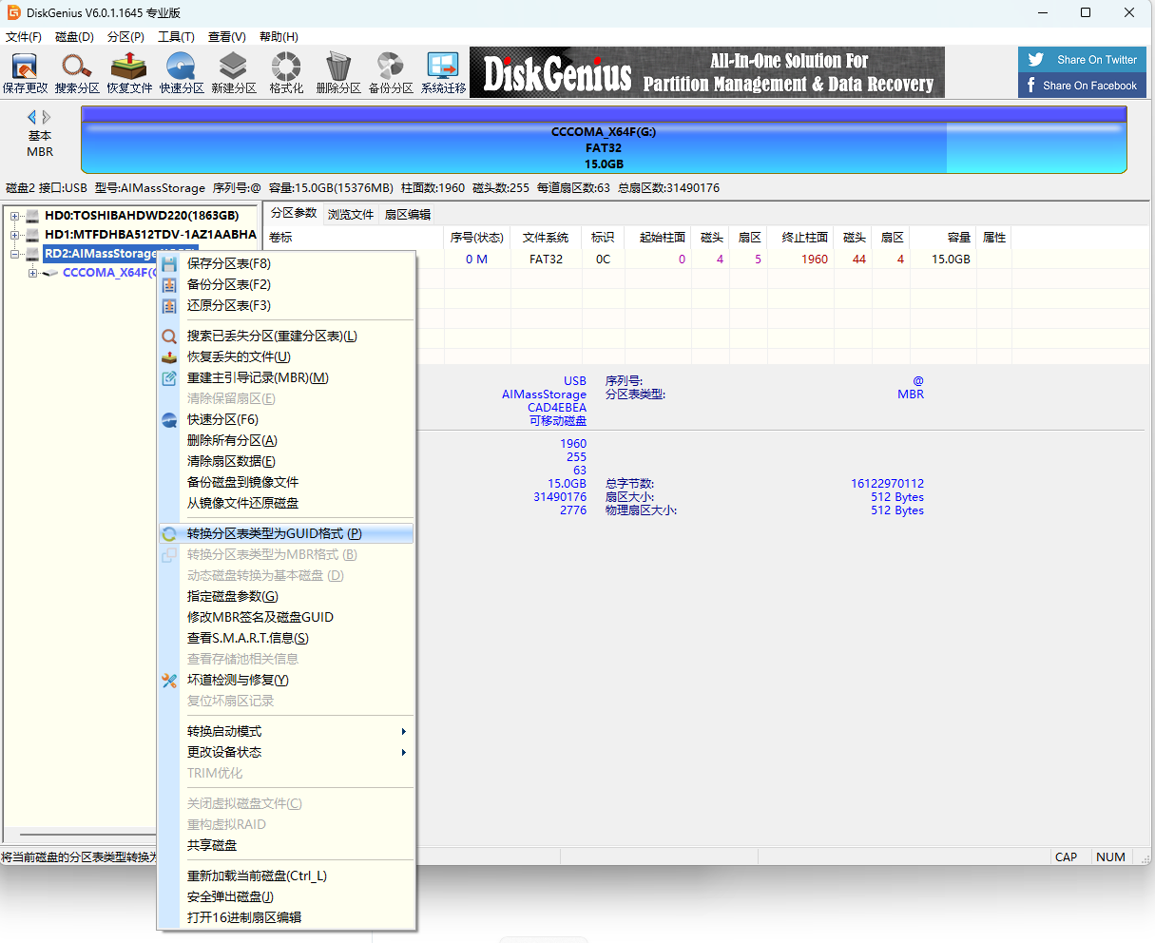Switch to the 扇区编辑 tab
The height and width of the screenshot is (943, 1155).
(x=407, y=214)
